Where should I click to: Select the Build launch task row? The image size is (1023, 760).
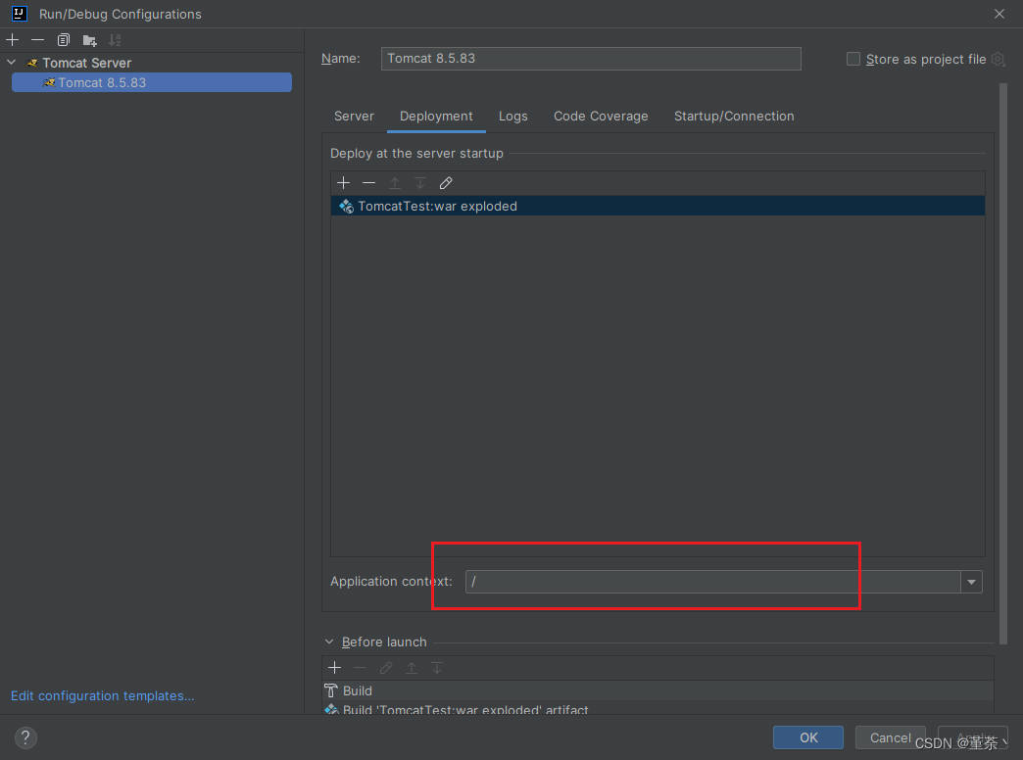pyautogui.click(x=658, y=690)
